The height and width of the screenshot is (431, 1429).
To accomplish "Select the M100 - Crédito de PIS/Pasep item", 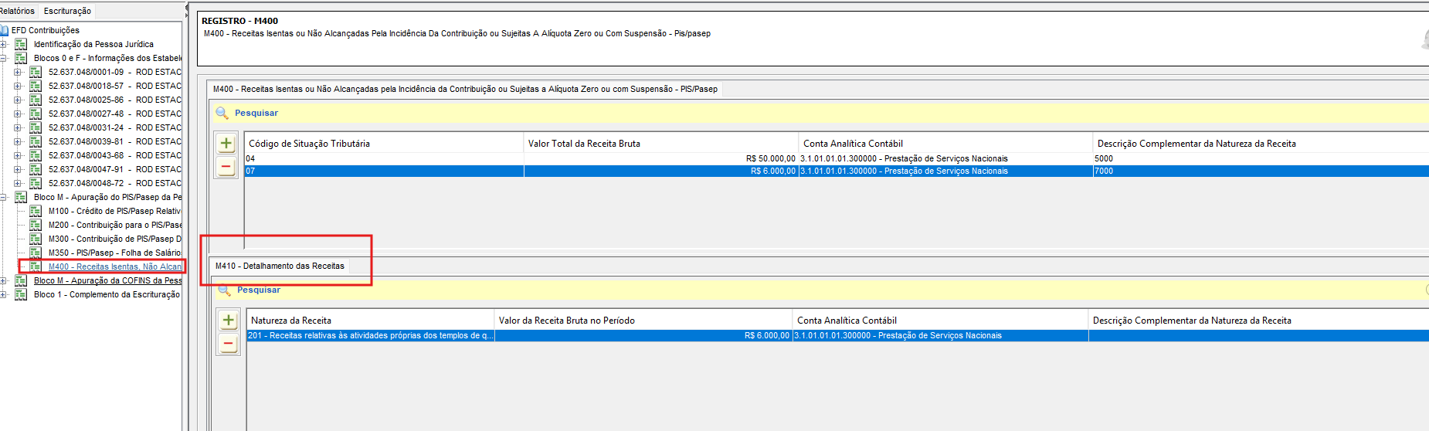I will click(114, 211).
